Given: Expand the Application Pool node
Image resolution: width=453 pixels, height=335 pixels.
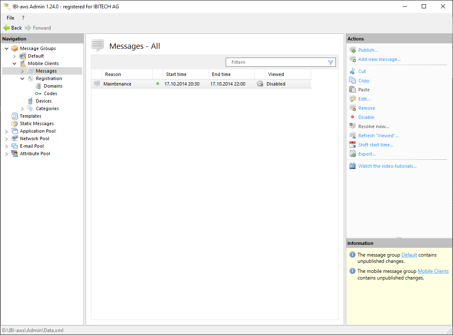Looking at the screenshot, I should 7,131.
